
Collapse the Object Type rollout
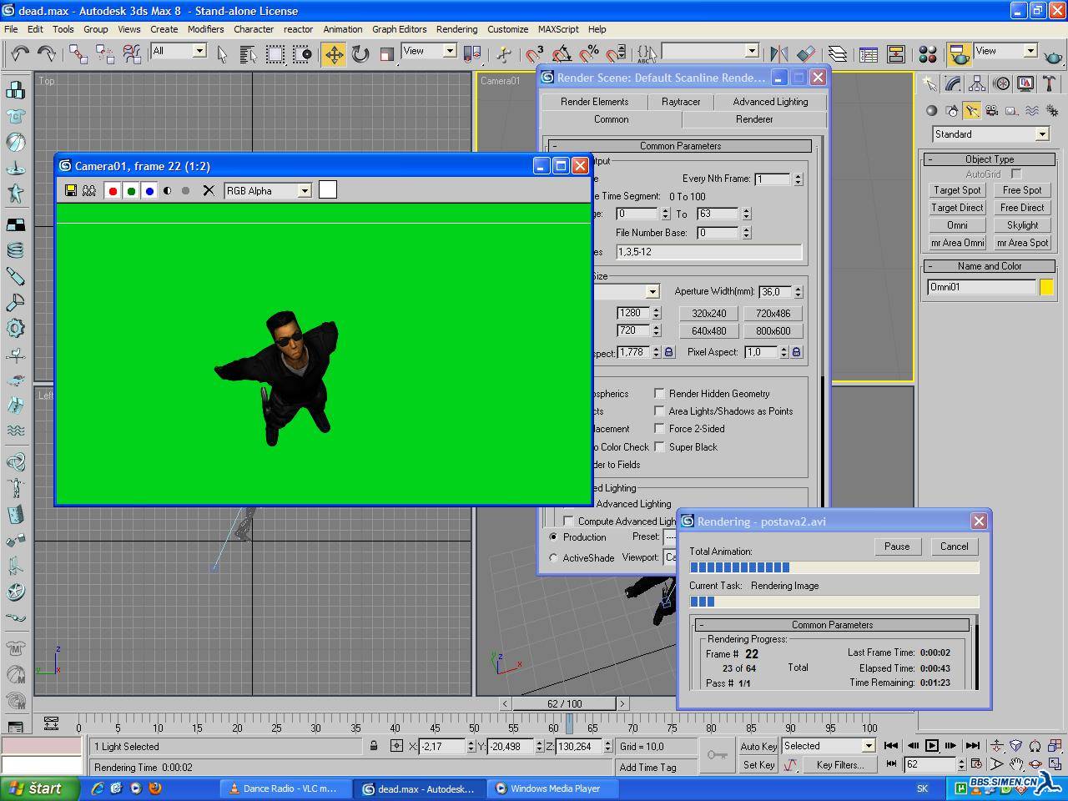point(990,159)
